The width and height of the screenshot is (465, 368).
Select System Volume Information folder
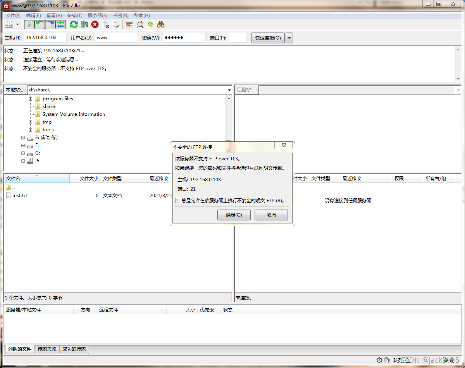[74, 114]
